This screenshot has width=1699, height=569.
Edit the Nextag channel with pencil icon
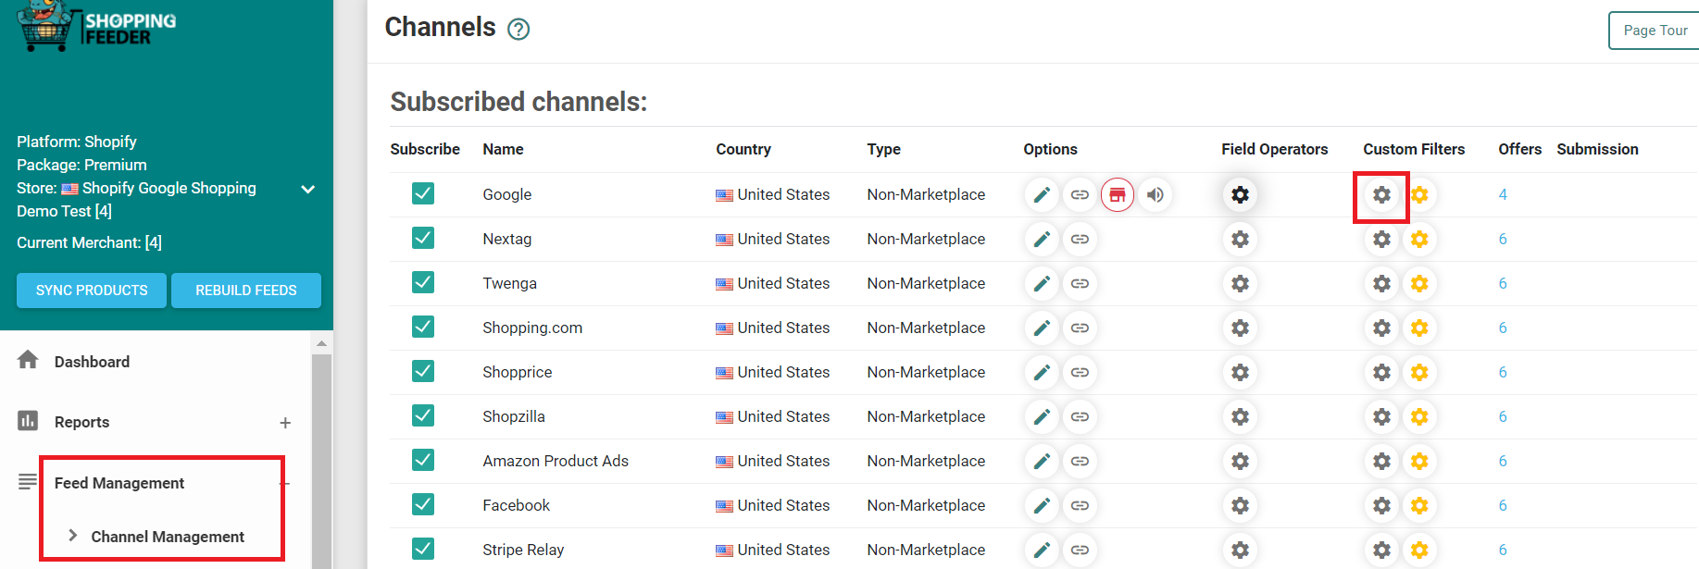(x=1042, y=239)
